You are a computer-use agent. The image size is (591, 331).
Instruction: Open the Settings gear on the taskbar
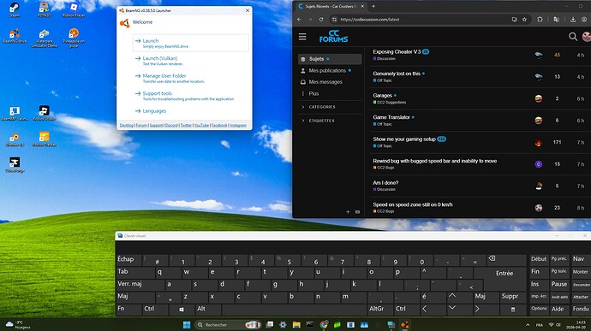(x=283, y=325)
